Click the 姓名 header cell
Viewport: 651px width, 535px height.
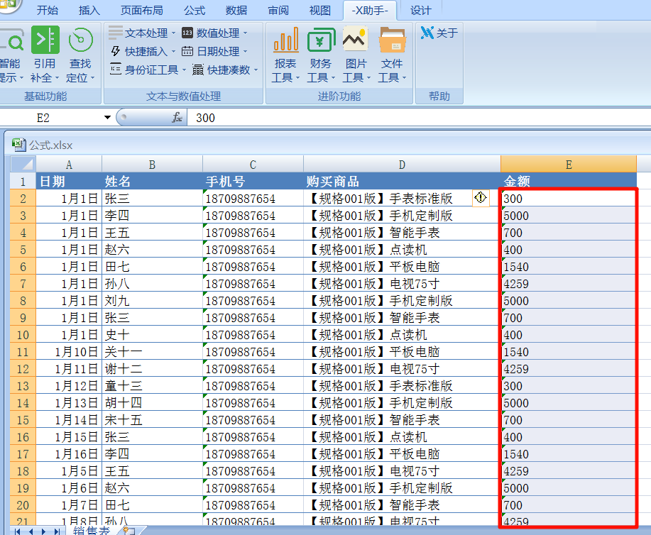point(153,182)
